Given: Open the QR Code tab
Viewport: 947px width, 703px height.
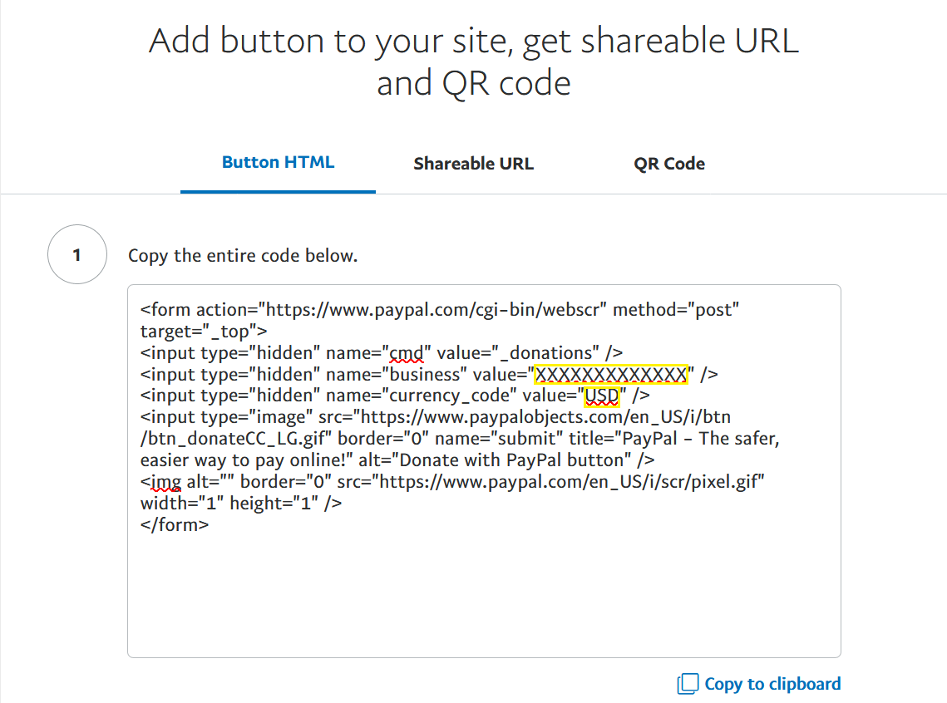Looking at the screenshot, I should (x=669, y=164).
